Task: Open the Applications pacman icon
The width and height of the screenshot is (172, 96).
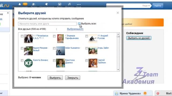Action: click(46, 4)
